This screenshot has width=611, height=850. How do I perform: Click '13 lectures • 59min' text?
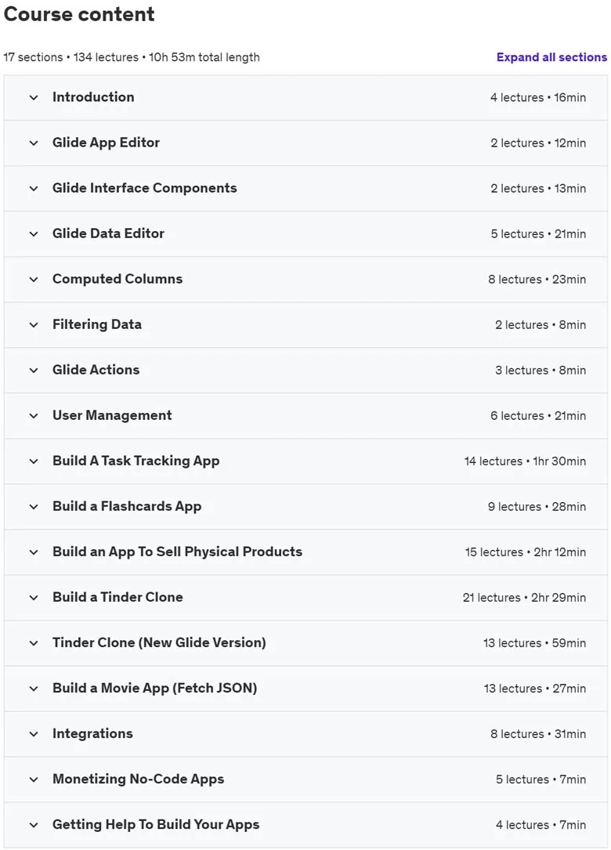pyautogui.click(x=534, y=643)
